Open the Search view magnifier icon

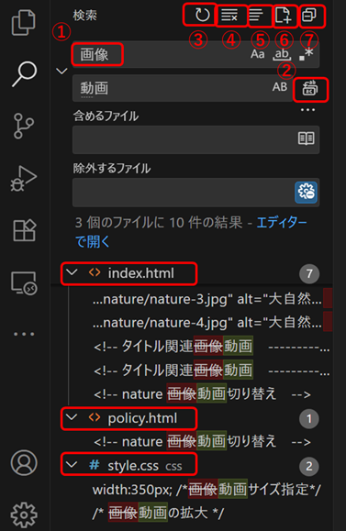pos(25,73)
